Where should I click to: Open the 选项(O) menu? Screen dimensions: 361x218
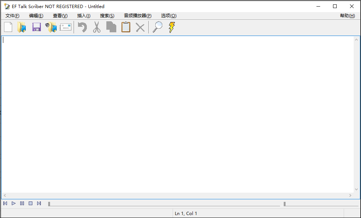pyautogui.click(x=169, y=16)
